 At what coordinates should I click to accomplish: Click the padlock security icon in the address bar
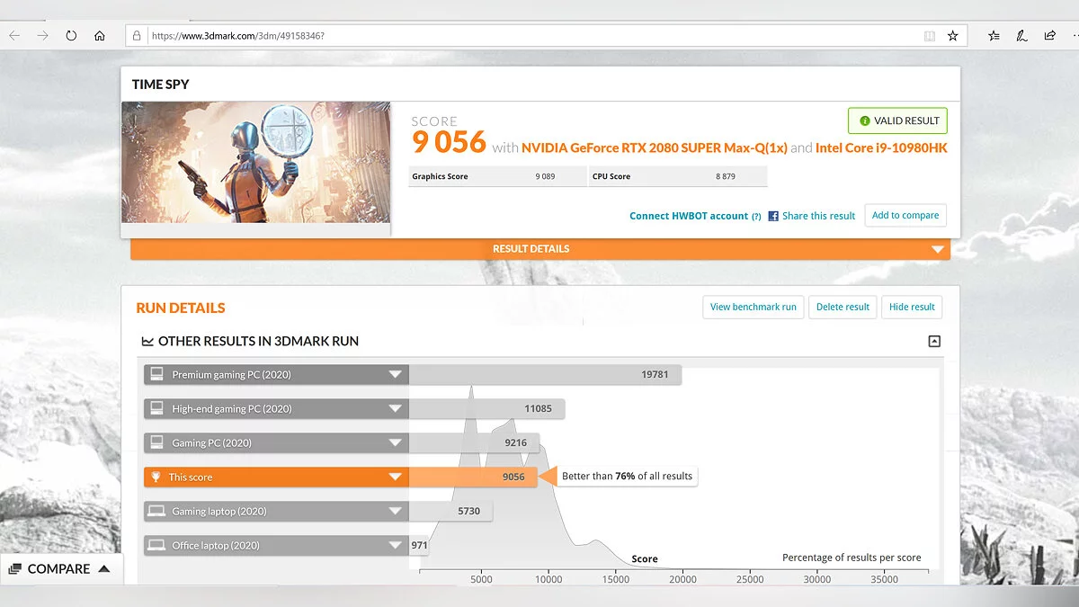137,36
